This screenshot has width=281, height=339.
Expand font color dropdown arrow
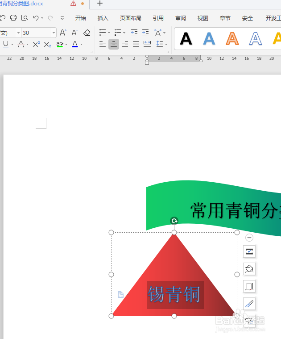click(x=81, y=45)
